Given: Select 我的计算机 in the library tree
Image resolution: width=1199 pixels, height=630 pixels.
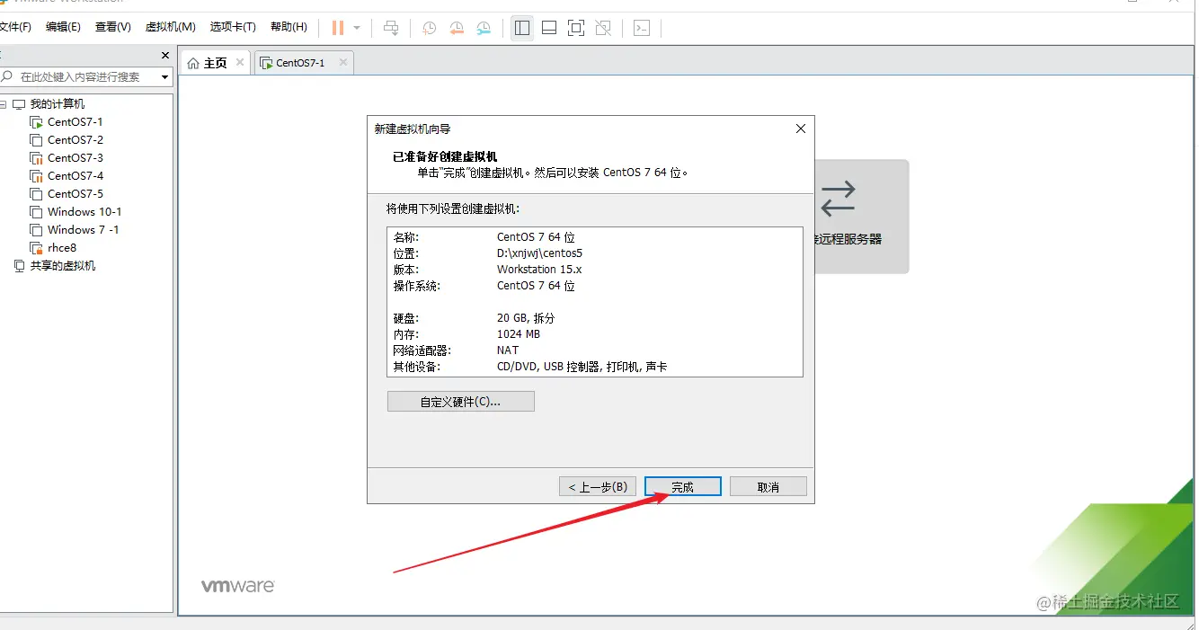Looking at the screenshot, I should point(58,104).
